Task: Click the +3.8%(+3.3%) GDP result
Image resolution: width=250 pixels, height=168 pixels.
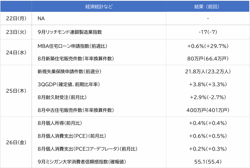Action: pyautogui.click(x=208, y=85)
